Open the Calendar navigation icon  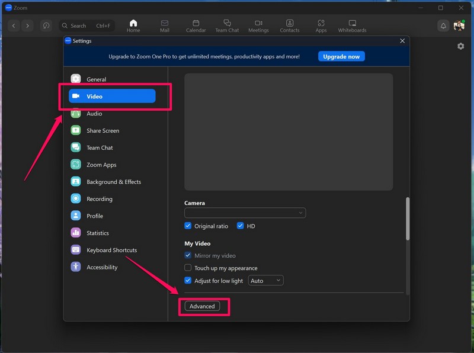pos(196,25)
